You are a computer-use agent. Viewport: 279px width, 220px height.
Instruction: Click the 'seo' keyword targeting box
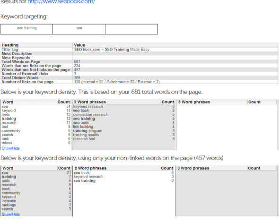tap(79, 29)
